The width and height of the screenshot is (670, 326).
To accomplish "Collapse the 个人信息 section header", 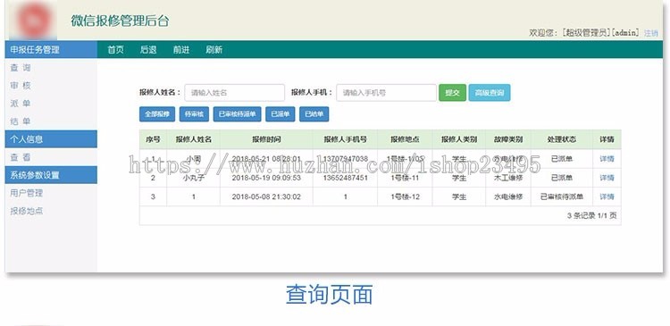I will [51, 139].
